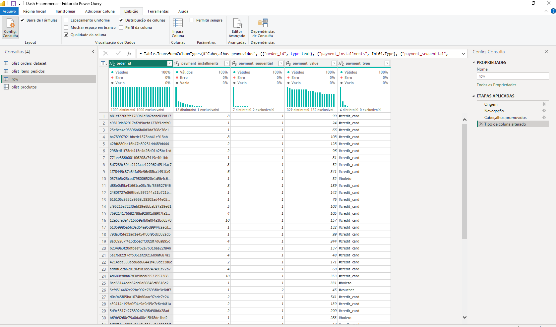Screen dimensions: 556x327
Task: Collapse the Consultas pane
Action: click(x=93, y=52)
